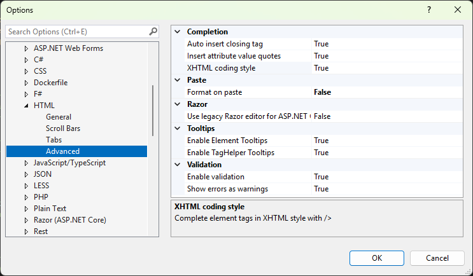Click in the Search Options field

tap(76, 31)
